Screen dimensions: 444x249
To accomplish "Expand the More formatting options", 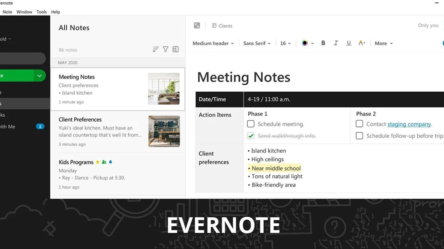I will (x=384, y=43).
